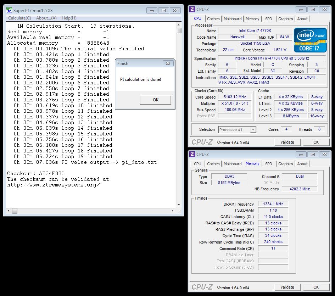Click the Intel Core i7 logo badge
Image resolution: width=335 pixels, height=296 pixels.
click(310, 40)
